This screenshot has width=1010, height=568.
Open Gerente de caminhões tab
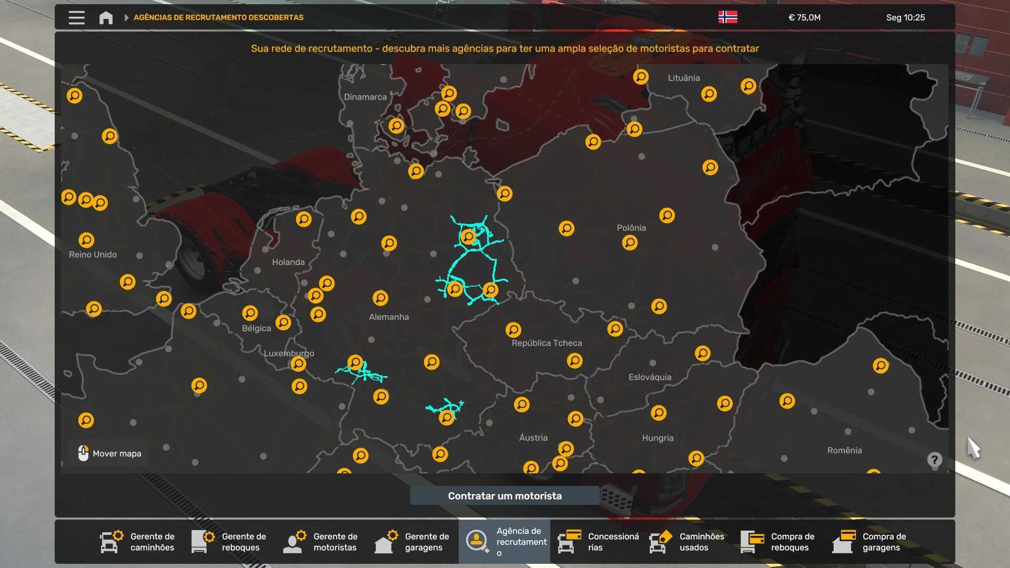pos(137,542)
